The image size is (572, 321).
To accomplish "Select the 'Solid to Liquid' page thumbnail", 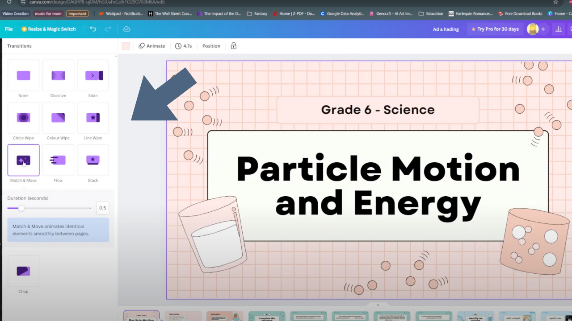I will click(x=517, y=316).
